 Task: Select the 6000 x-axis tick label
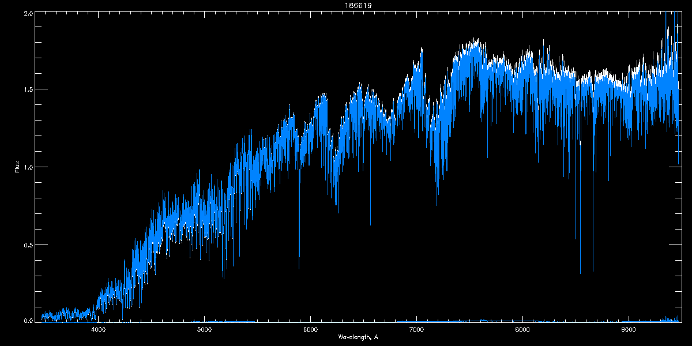pos(310,329)
